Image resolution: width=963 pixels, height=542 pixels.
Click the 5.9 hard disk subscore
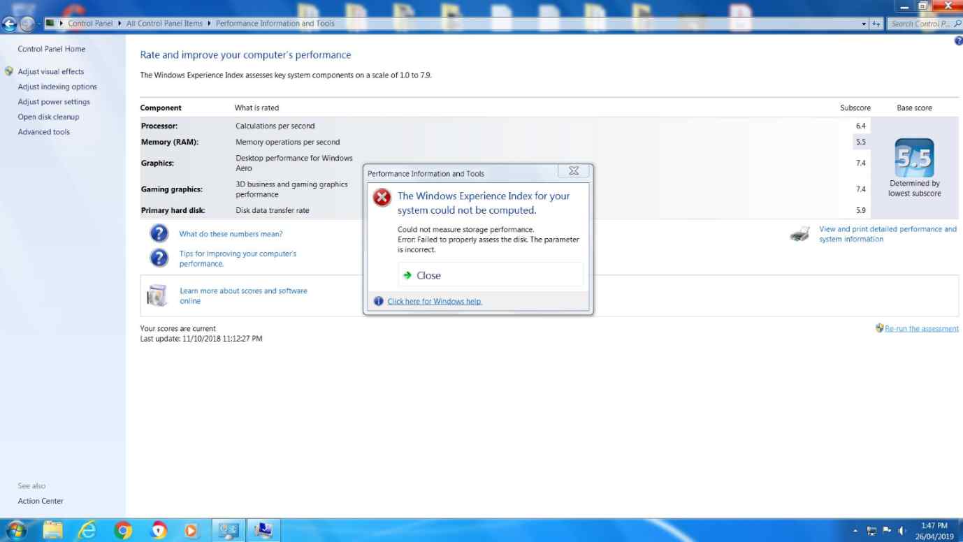[x=860, y=210]
